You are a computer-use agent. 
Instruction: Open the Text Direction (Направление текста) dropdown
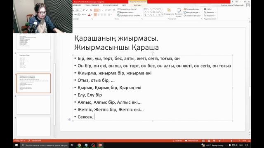tap(127, 9)
